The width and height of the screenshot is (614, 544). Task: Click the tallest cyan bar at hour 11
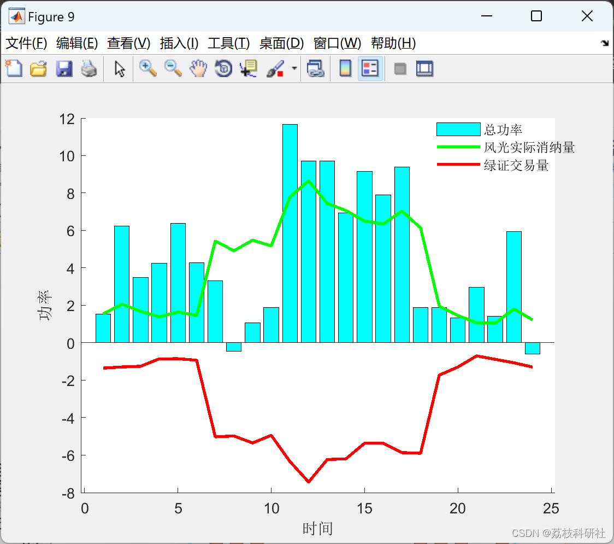click(x=290, y=233)
